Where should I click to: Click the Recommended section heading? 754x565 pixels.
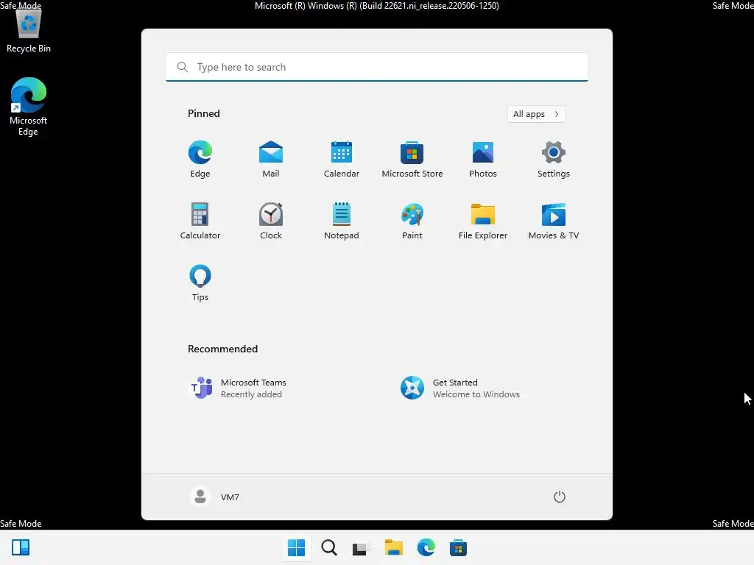(222, 349)
